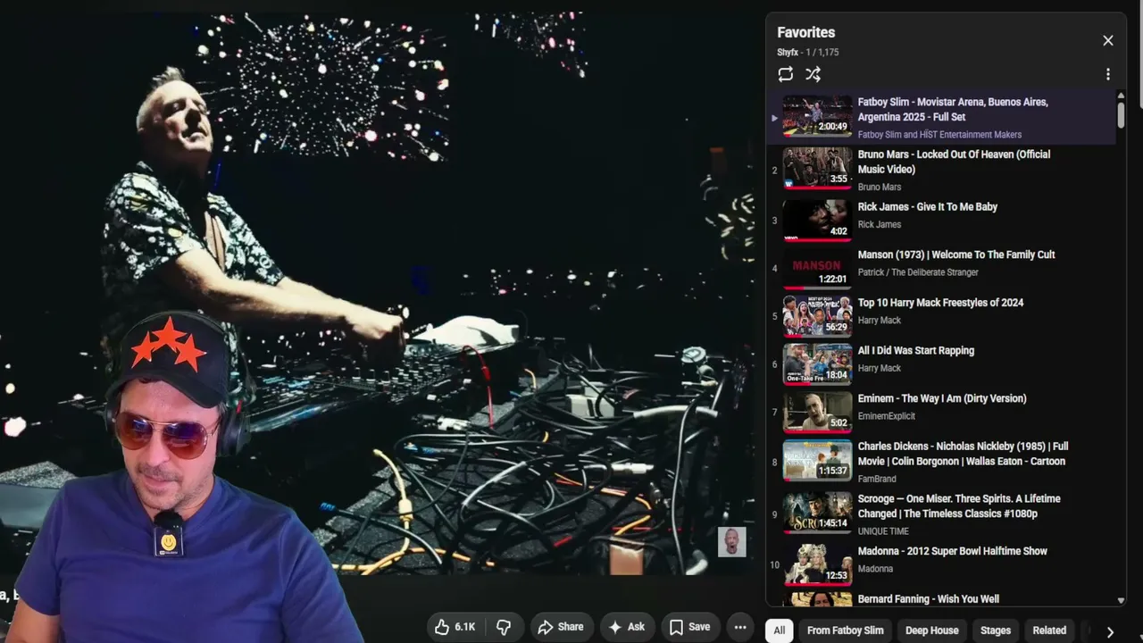The width and height of the screenshot is (1143, 643).
Task: Click the Shyfx playlist owner text
Action: click(786, 53)
